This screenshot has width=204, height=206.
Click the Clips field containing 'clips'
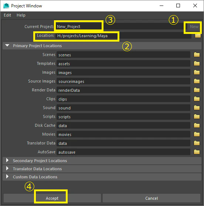click(x=123, y=99)
